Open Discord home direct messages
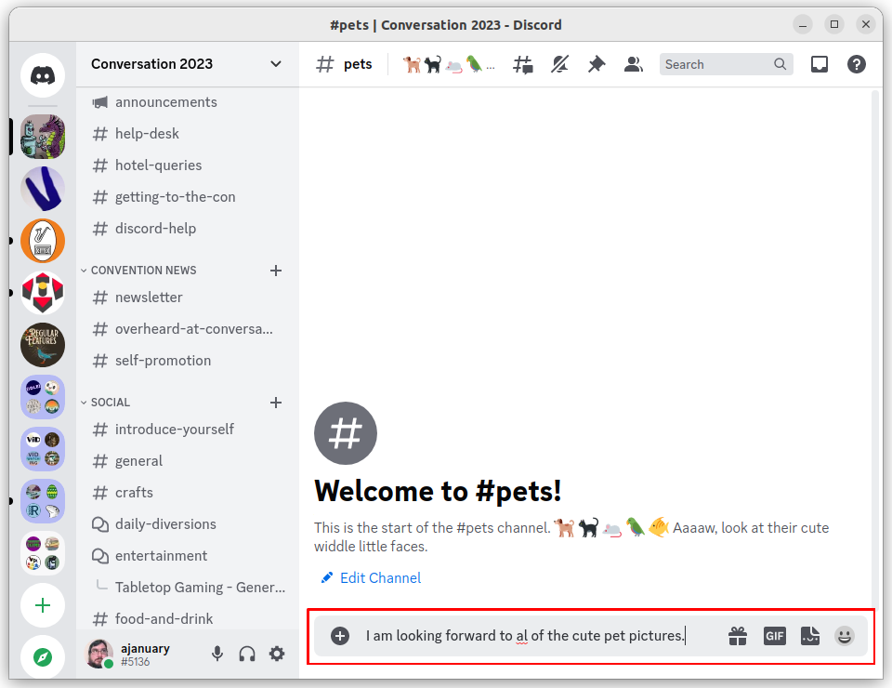Screen dimensions: 892x688 (43, 75)
